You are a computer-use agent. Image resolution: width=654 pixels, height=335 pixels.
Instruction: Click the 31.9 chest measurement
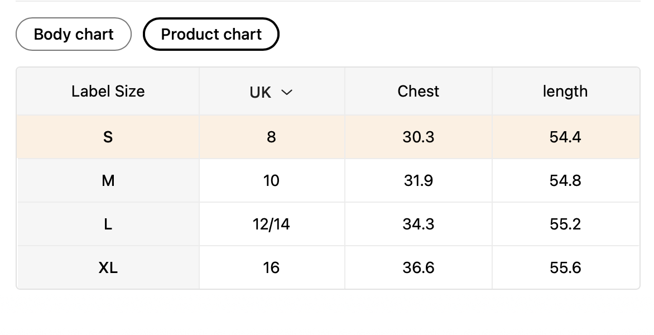point(419,181)
